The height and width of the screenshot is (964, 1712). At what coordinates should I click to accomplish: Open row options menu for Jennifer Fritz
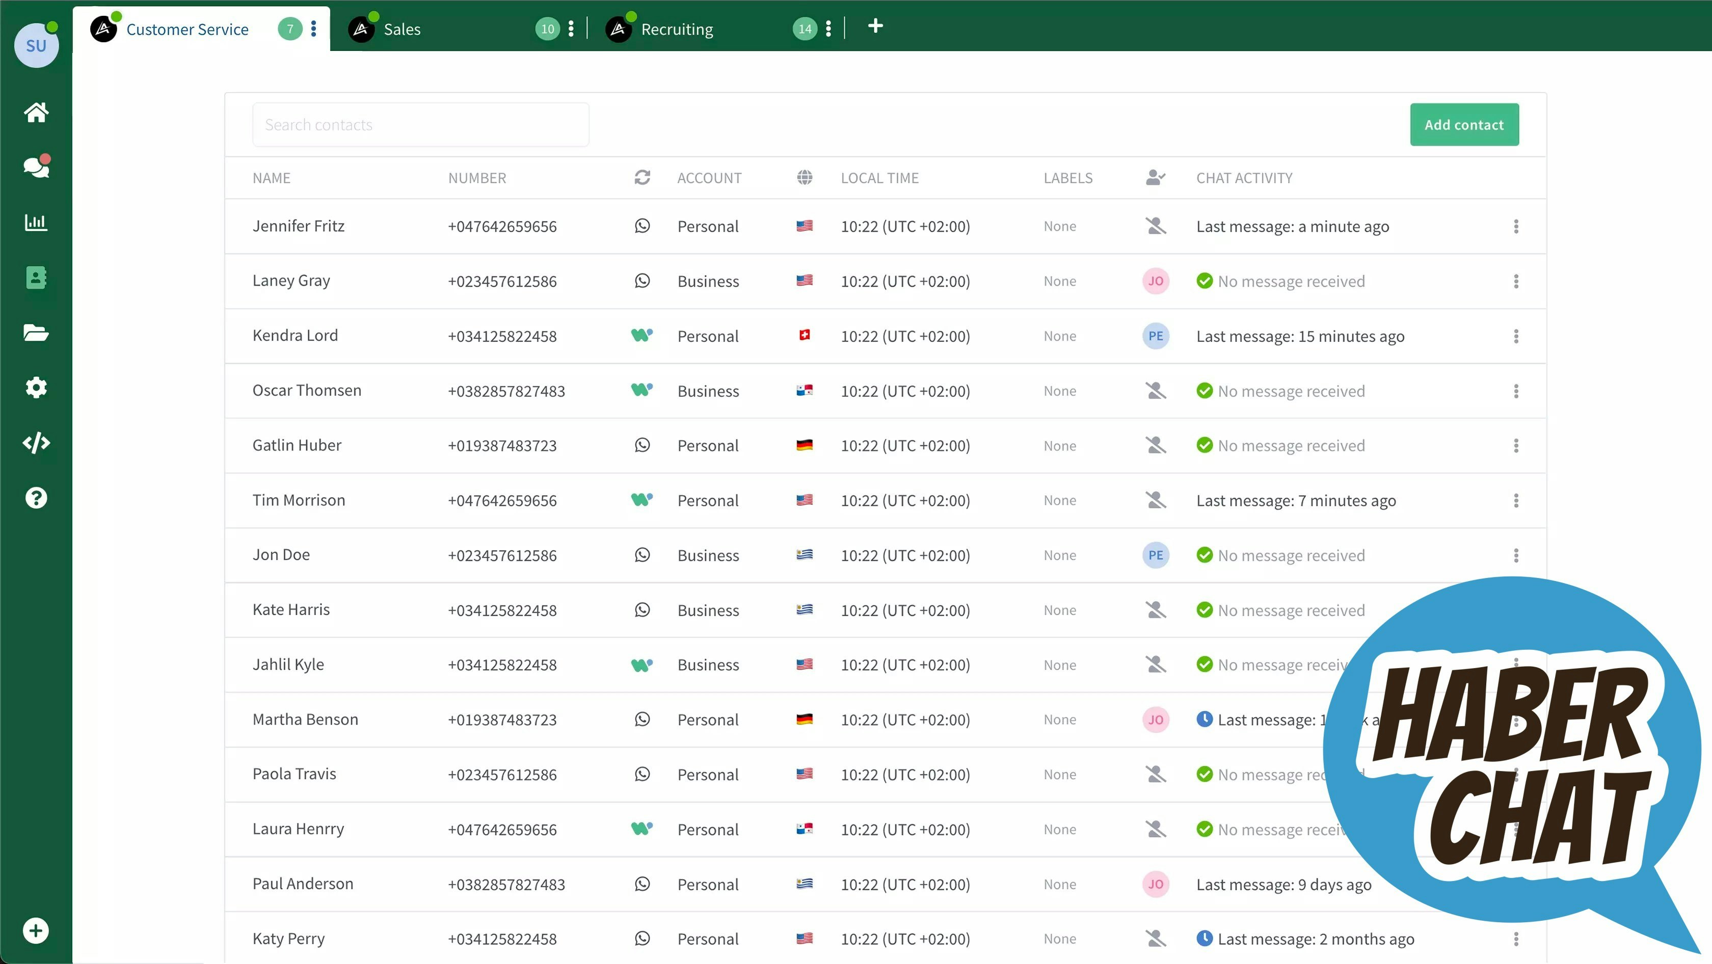(1516, 227)
